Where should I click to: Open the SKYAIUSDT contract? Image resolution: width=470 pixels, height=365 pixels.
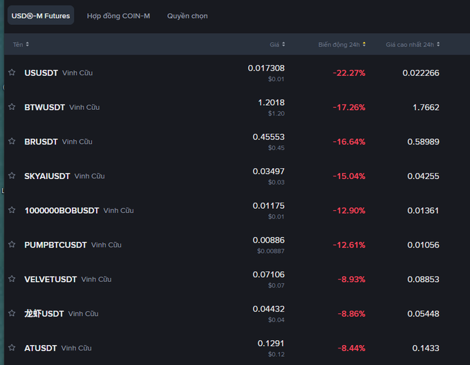click(x=47, y=176)
